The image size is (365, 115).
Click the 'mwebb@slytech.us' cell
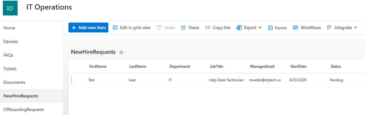(x=265, y=80)
